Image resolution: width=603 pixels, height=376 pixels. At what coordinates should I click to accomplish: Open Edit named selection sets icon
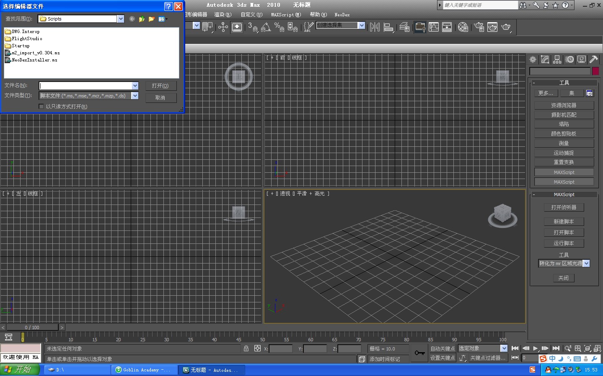point(308,27)
